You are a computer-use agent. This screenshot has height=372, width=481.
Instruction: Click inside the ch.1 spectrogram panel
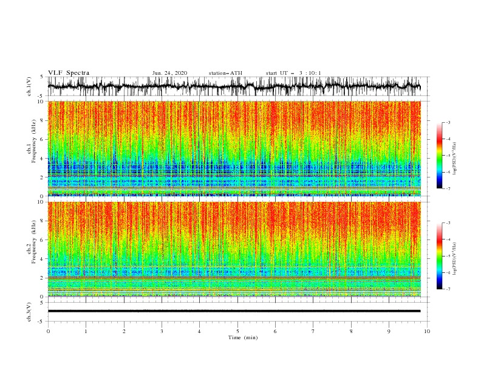click(234, 148)
